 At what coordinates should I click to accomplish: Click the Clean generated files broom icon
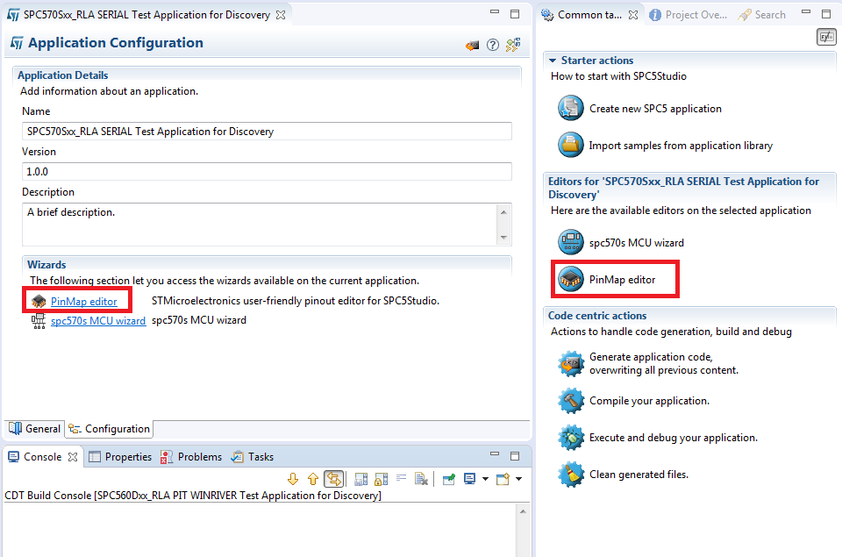tap(570, 475)
